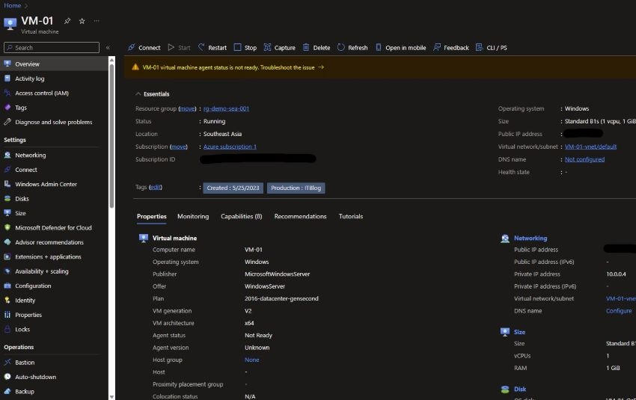Image resolution: width=636 pixels, height=400 pixels.
Task: Click the Microsoft Defender for Cloud shield icon
Action: tap(7, 227)
